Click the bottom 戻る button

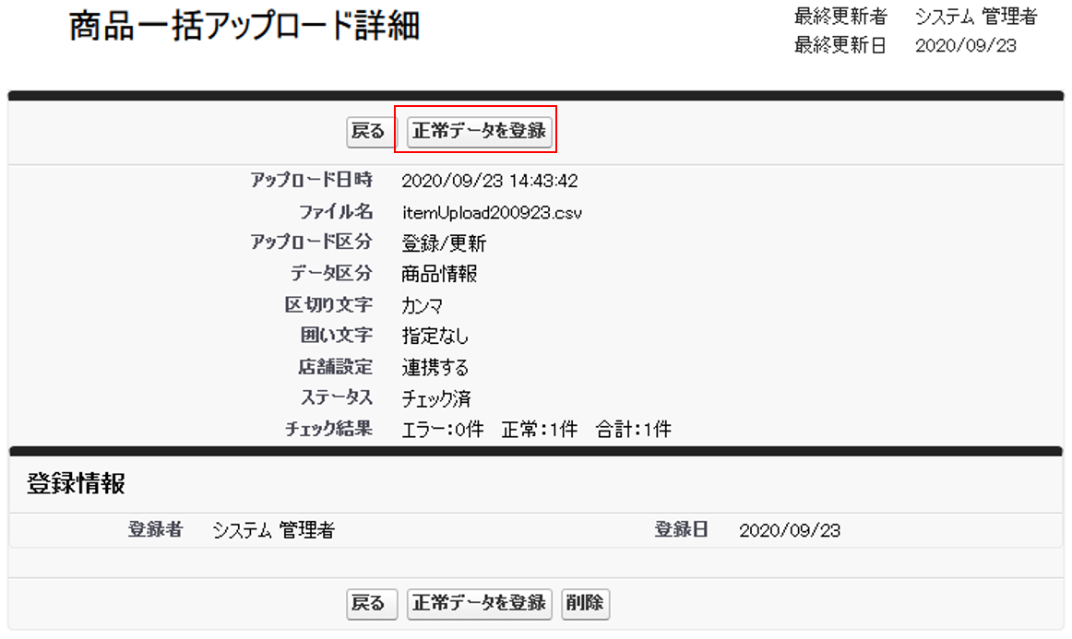368,604
